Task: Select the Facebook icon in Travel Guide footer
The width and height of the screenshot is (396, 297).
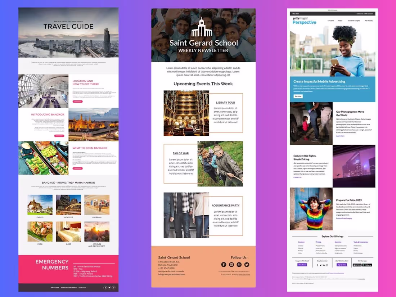Action: tap(105, 288)
